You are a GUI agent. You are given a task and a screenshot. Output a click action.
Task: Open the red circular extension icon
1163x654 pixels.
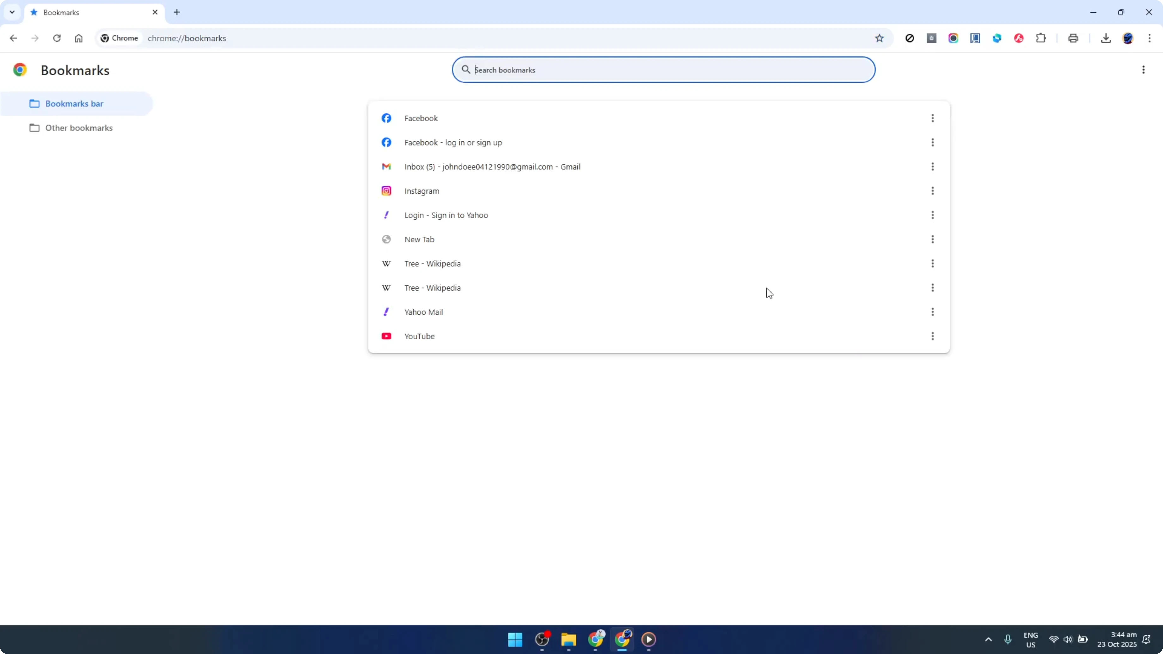1019,38
